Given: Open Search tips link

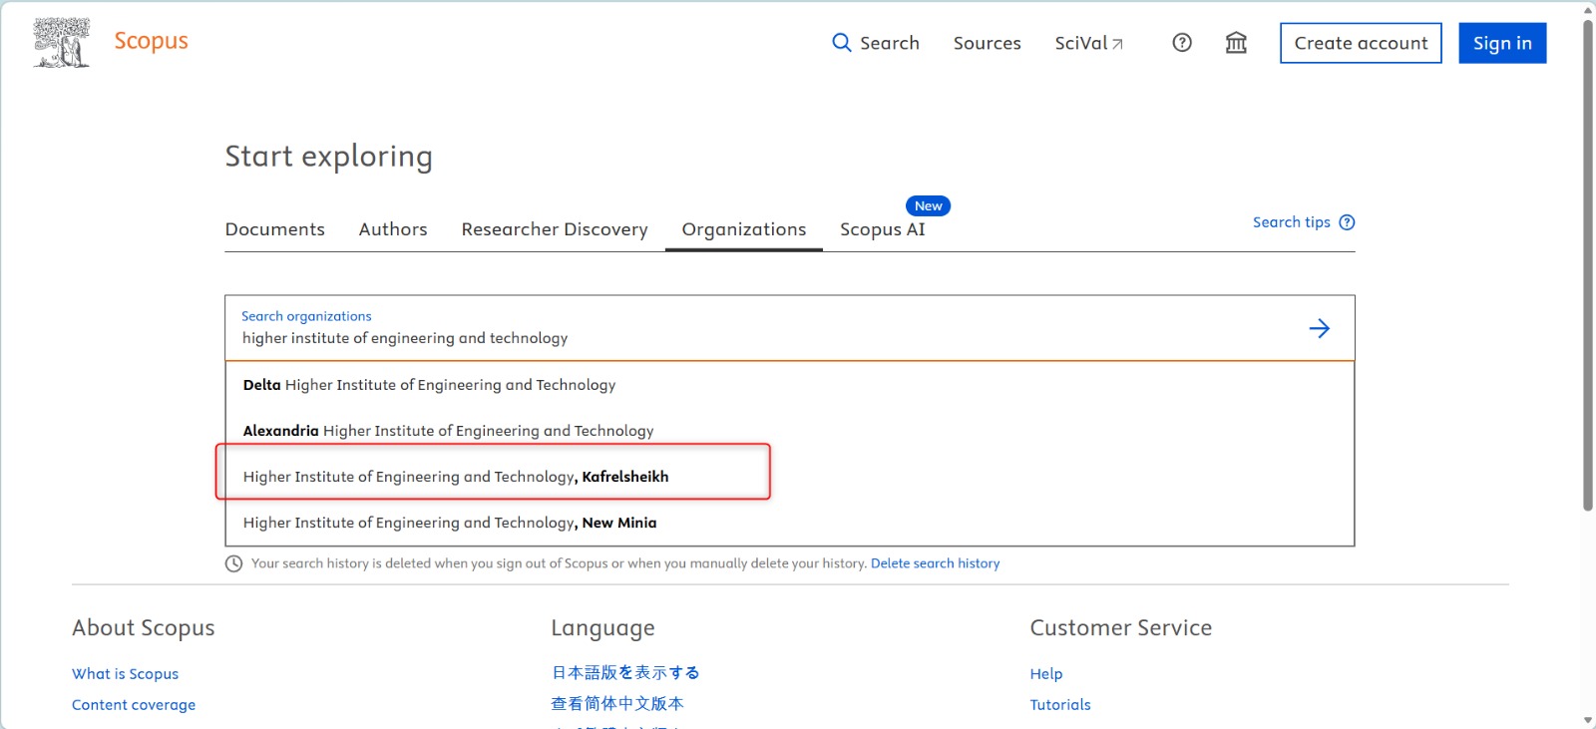Looking at the screenshot, I should (1292, 222).
